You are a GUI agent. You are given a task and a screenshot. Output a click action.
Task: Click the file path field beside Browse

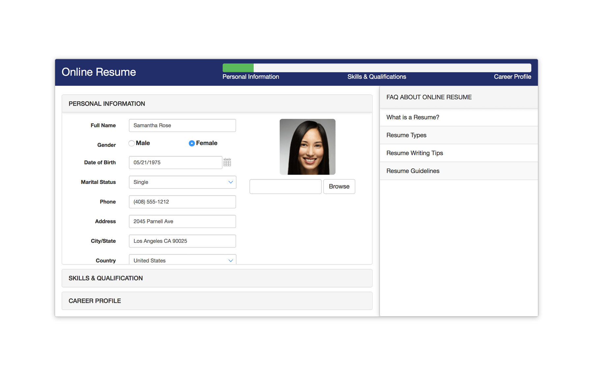pos(285,187)
